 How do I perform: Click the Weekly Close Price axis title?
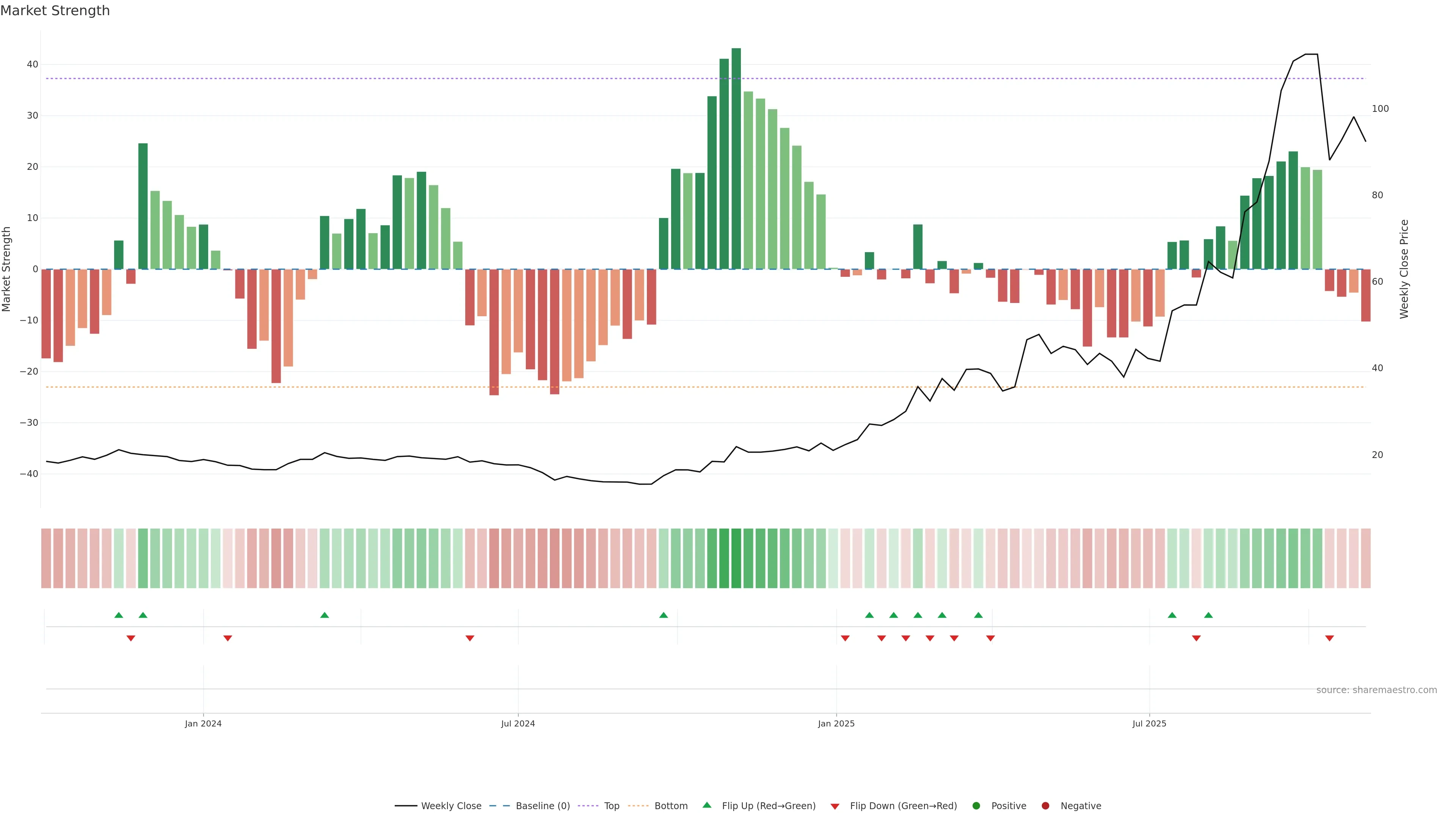pyautogui.click(x=1404, y=269)
